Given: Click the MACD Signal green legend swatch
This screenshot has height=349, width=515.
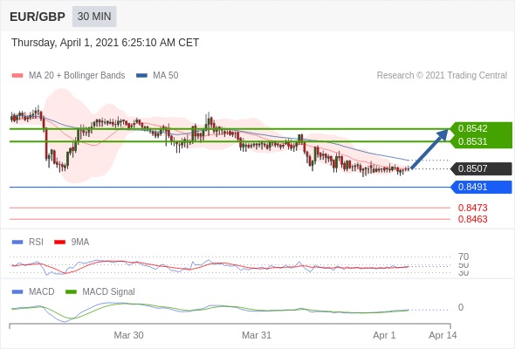Looking at the screenshot, I should [71, 292].
